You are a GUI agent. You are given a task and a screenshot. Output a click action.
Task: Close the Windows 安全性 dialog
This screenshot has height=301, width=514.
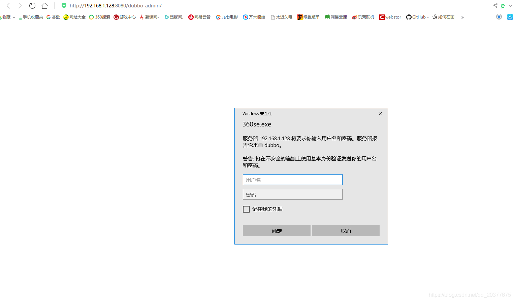pos(380,114)
